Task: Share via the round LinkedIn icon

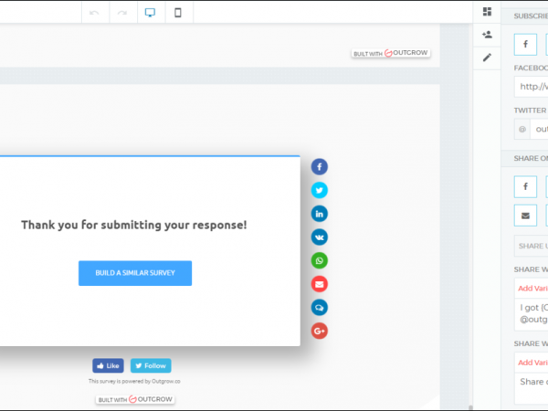Action: tap(319, 214)
